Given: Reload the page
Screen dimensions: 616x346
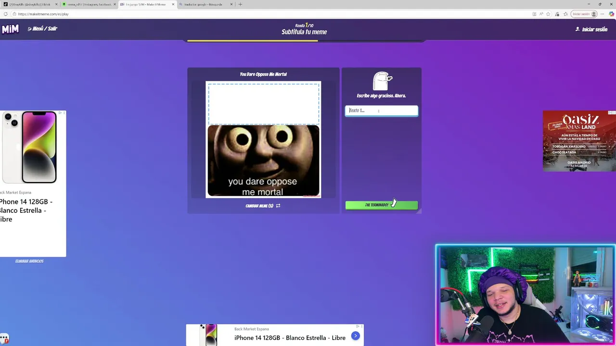Looking at the screenshot, I should tap(5, 14).
